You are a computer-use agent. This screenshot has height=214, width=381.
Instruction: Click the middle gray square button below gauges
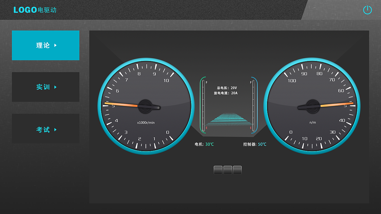228,170
